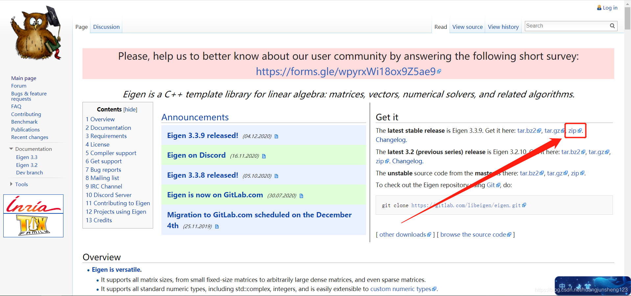
Task: Open the TuxFamily logo link
Action: click(x=33, y=225)
